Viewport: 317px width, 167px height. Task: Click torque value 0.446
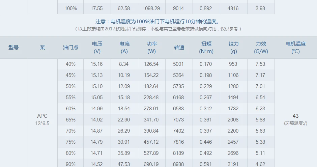tap(206, 142)
